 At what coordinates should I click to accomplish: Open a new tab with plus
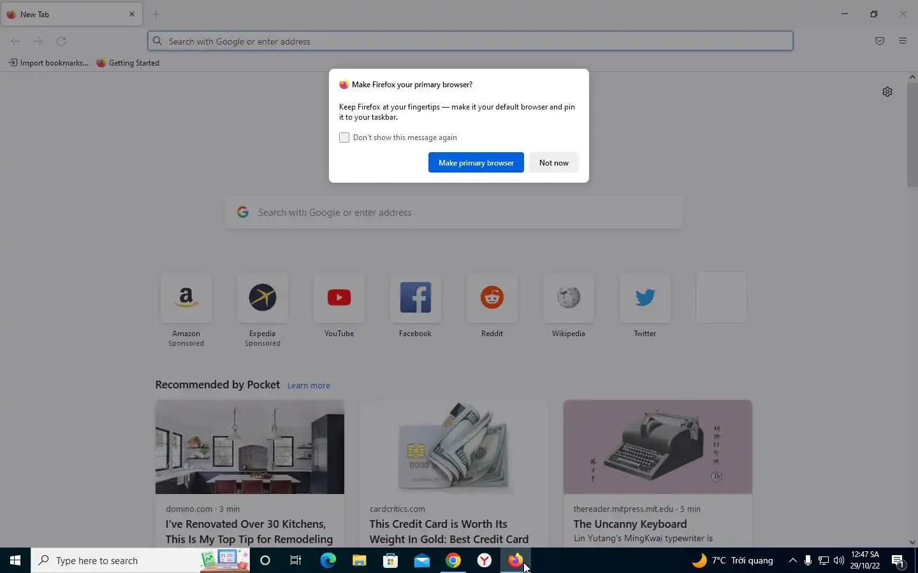pos(156,14)
